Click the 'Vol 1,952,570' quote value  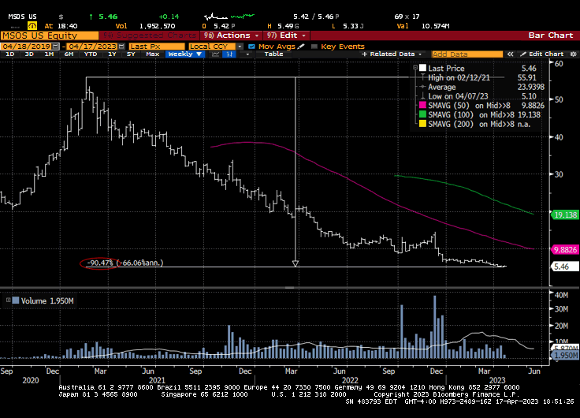point(145,26)
